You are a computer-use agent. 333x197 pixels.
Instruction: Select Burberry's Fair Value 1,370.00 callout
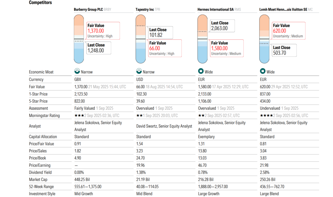coord(103,31)
